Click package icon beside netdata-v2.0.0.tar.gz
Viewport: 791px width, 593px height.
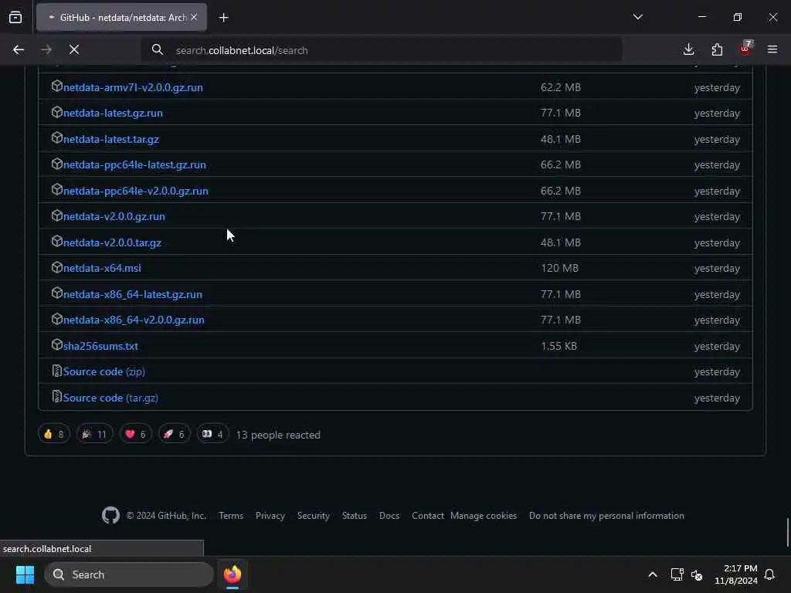point(56,242)
